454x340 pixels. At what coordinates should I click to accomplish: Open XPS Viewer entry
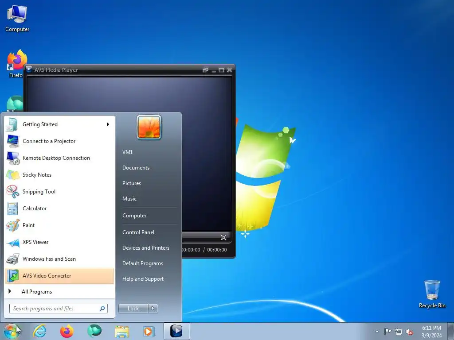[x=59, y=242]
